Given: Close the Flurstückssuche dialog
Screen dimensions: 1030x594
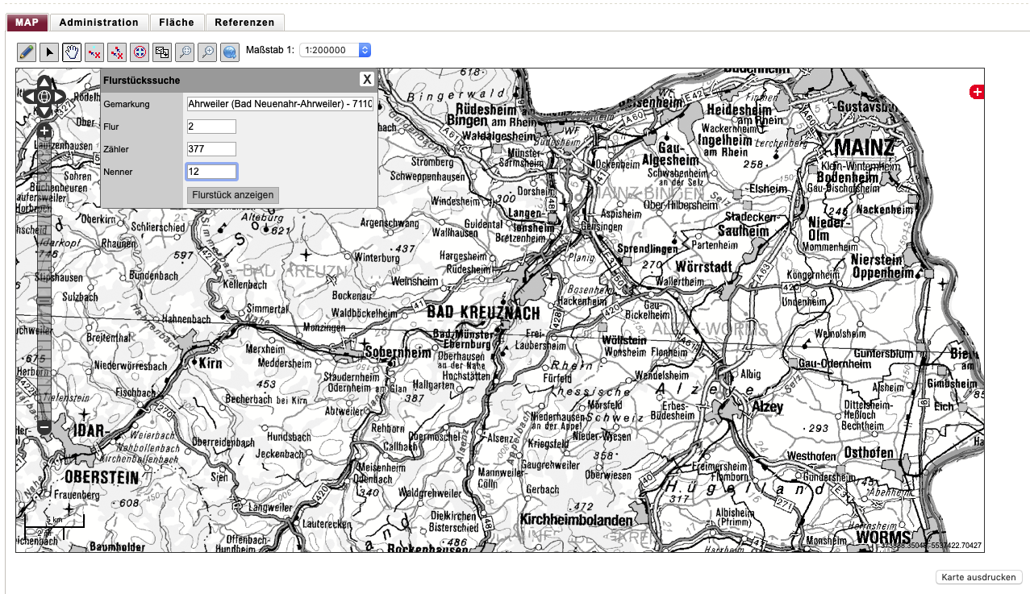Looking at the screenshot, I should click(367, 79).
